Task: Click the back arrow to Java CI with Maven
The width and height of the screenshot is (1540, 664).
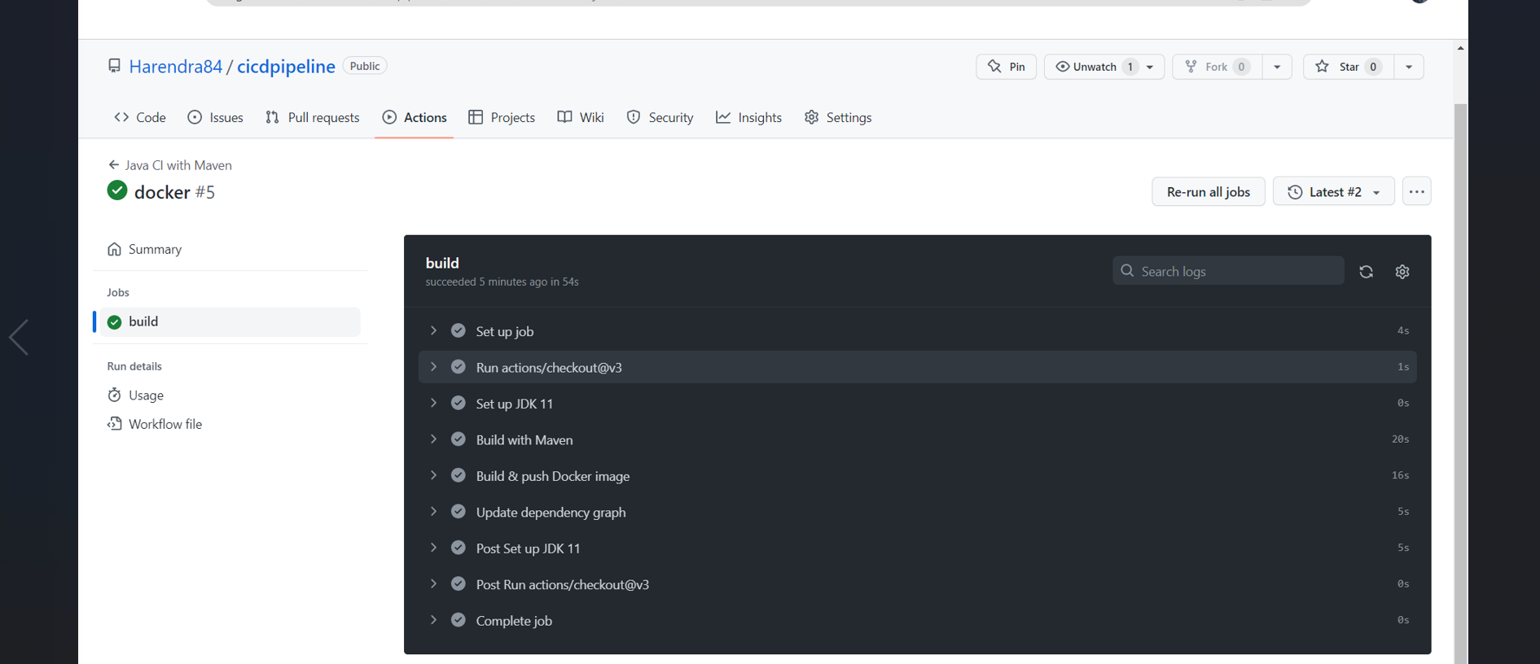Action: [114, 165]
